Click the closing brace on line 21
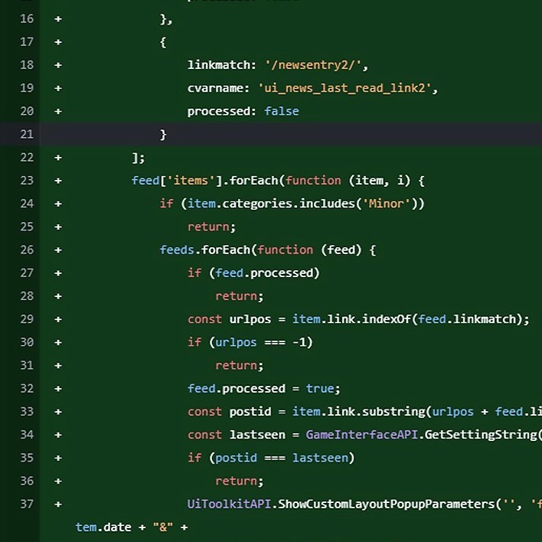 click(163, 135)
